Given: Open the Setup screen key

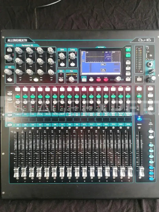Looking at the screenshot, I should tap(128, 79).
